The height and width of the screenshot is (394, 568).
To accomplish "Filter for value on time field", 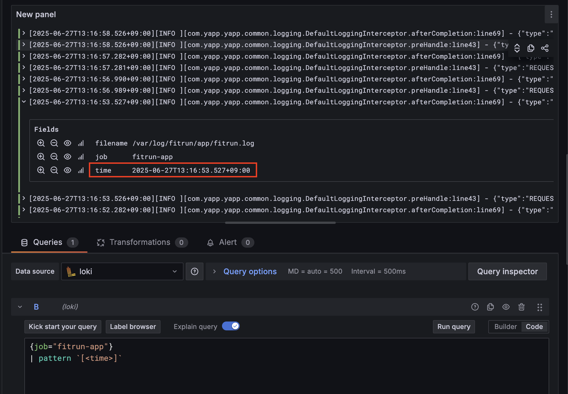I will pyautogui.click(x=41, y=170).
